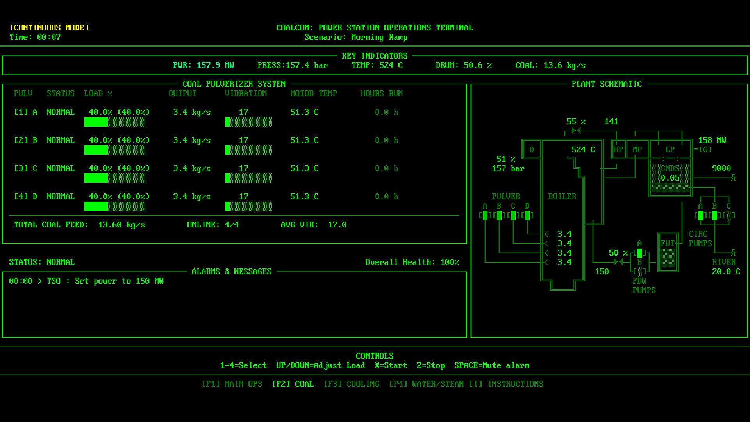Select pulverizer row [3] C

click(x=26, y=168)
